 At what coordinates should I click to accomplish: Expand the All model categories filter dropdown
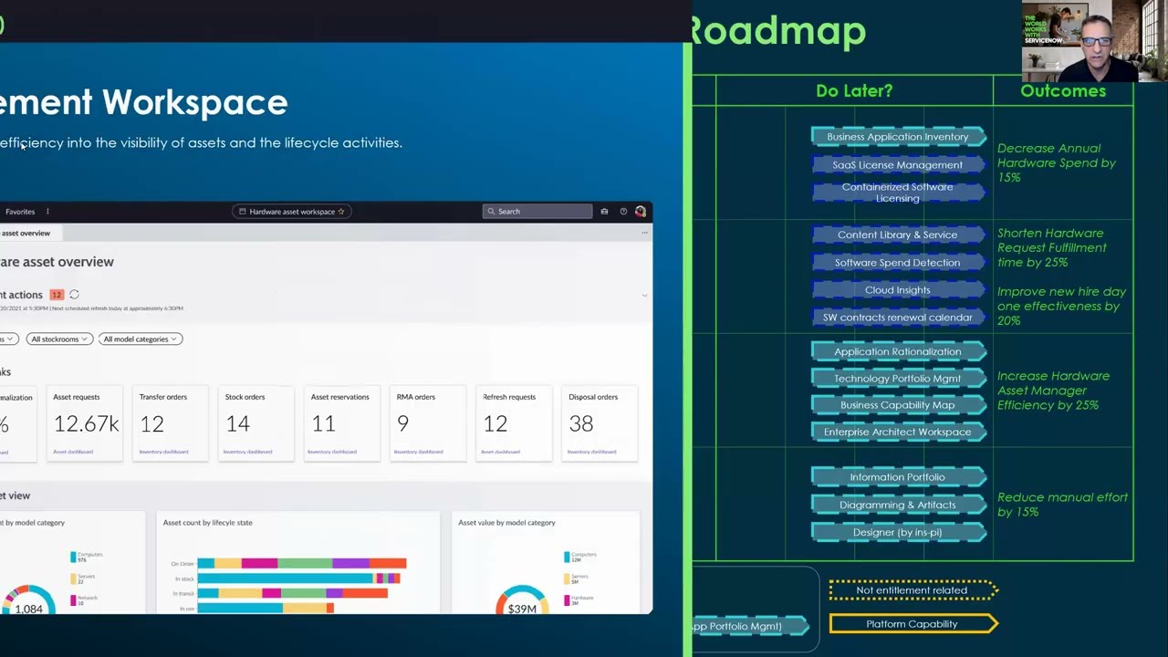(x=141, y=339)
